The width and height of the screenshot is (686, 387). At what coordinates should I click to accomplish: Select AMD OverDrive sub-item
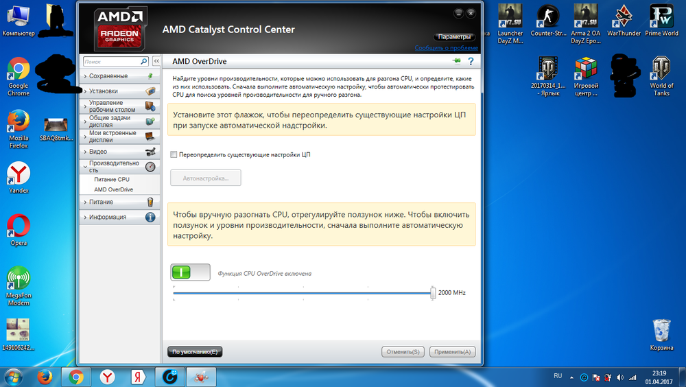pos(113,189)
